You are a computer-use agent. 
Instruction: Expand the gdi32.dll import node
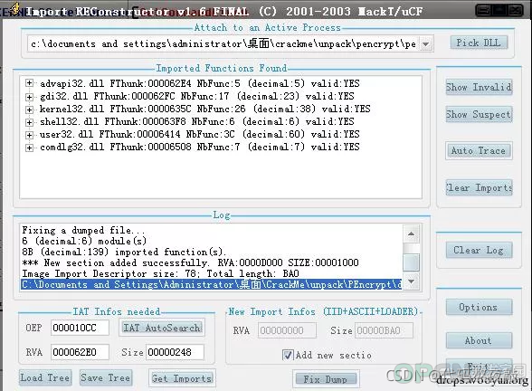(29, 97)
